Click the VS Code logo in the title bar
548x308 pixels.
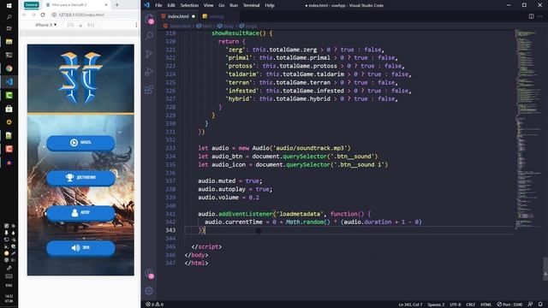click(x=146, y=5)
